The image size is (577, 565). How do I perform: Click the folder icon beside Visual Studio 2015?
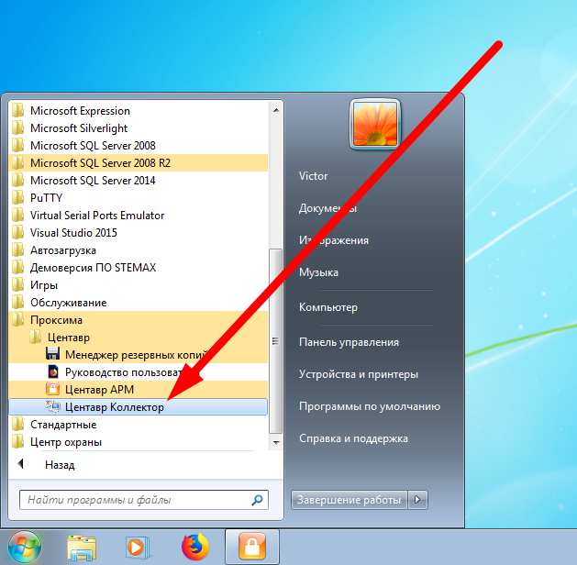(17, 232)
